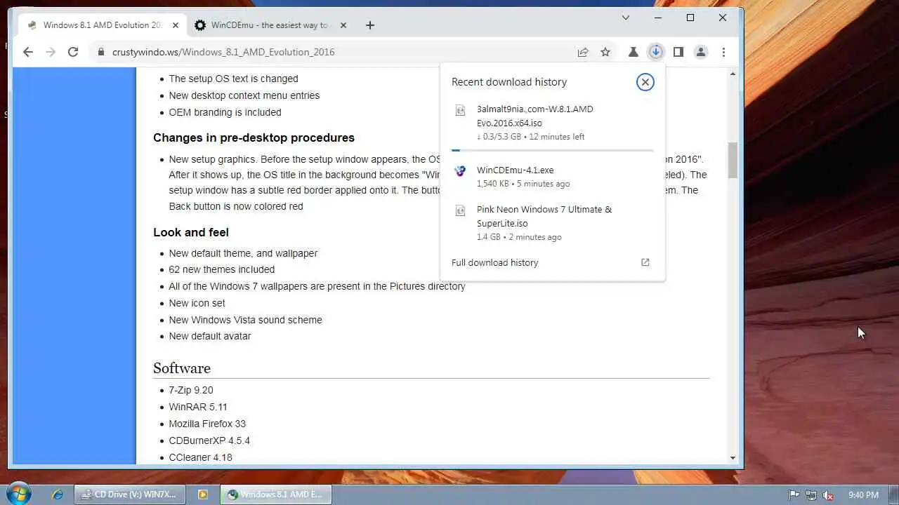The image size is (899, 505).
Task: Click the muted volume tray icon
Action: (x=829, y=495)
